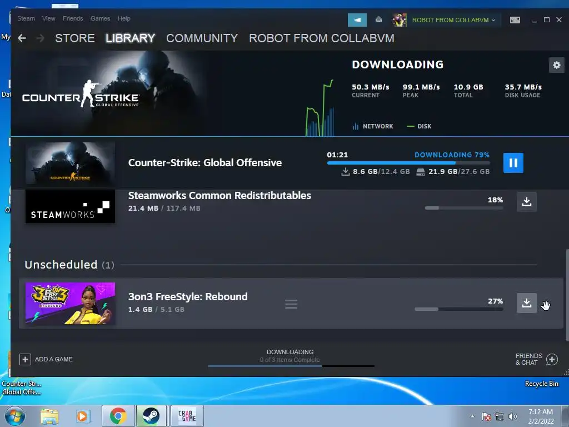Screen dimensions: 569x427
Task: Open the Steam menu
Action: point(26,18)
